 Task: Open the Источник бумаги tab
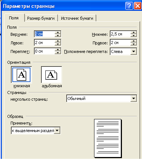pos(77,18)
